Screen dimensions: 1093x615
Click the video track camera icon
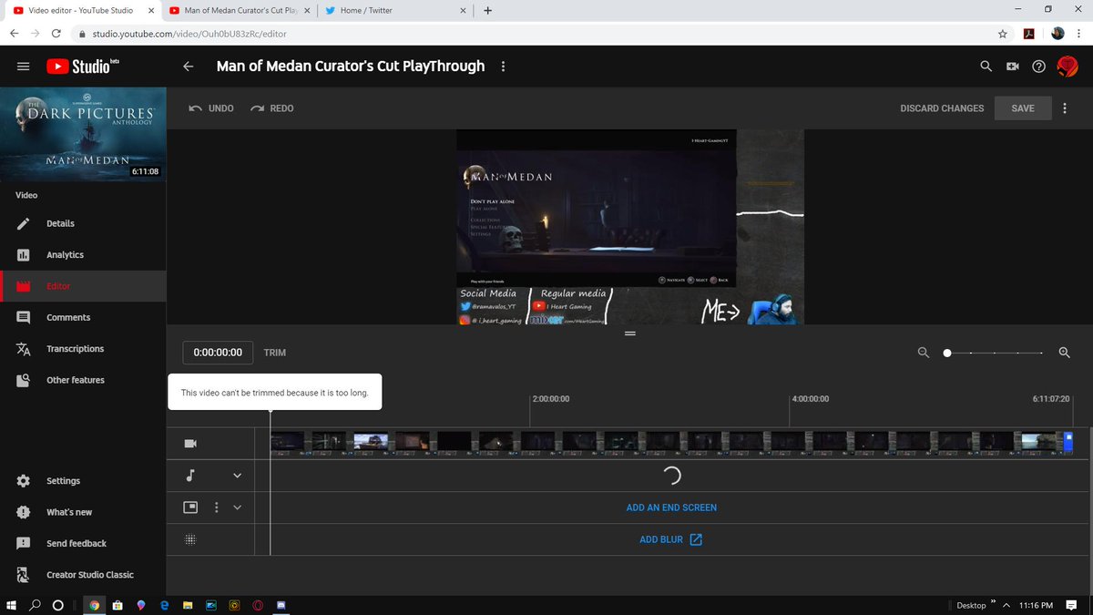click(190, 444)
